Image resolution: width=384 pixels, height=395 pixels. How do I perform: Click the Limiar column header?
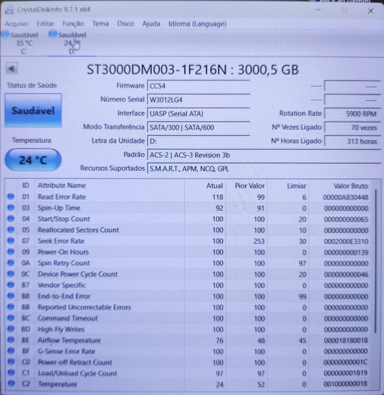coord(296,186)
